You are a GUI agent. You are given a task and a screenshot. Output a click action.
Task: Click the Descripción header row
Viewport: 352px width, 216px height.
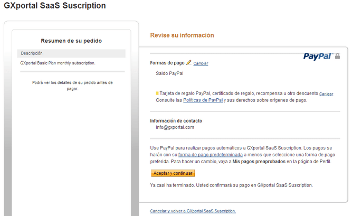coord(71,53)
